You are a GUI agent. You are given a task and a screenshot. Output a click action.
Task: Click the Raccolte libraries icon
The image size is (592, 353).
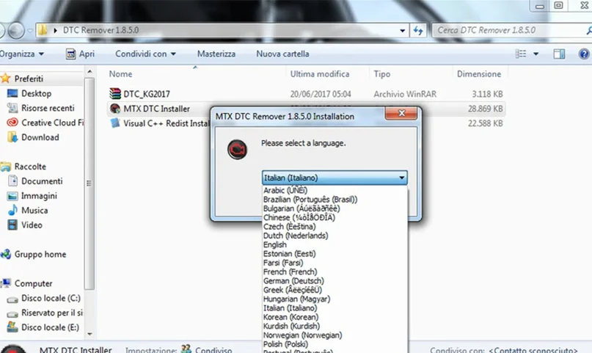tap(6, 167)
